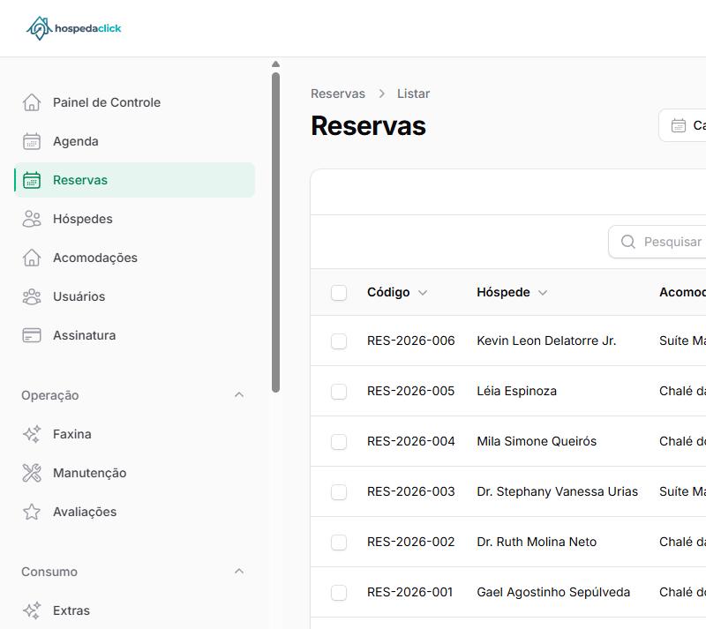This screenshot has height=629, width=706.
Task: Click guest Mila Simone Queirós
Action: tap(537, 441)
